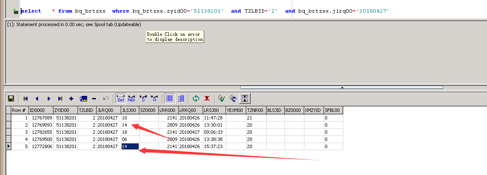Click time value 11:47:28
This screenshot has width=487, height=175.
click(x=214, y=118)
